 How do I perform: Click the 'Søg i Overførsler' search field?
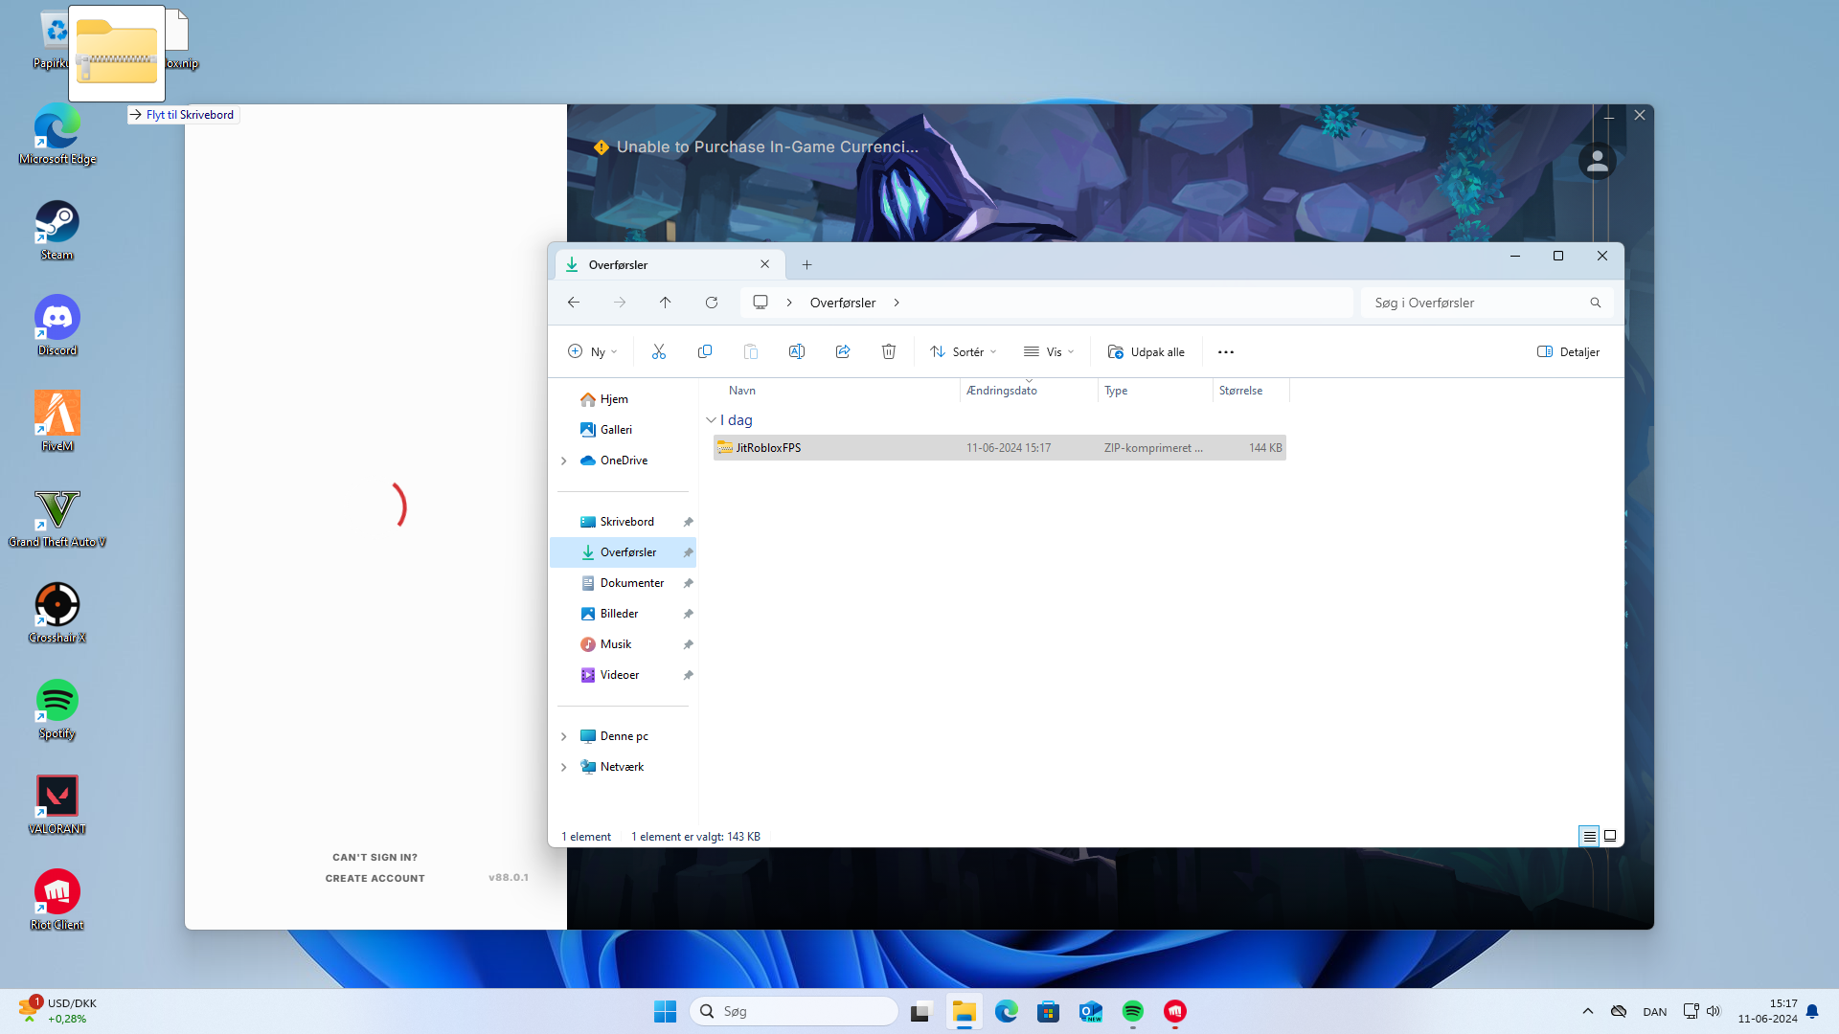coord(1475,303)
